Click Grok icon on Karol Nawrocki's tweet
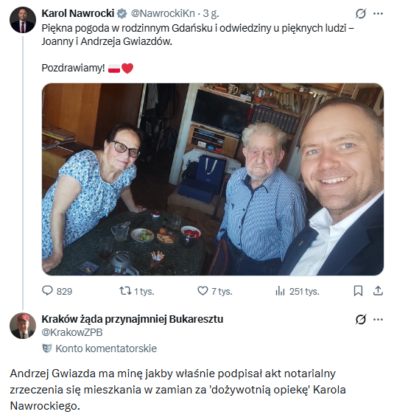Screen dimensions: 394x417 click(x=361, y=13)
